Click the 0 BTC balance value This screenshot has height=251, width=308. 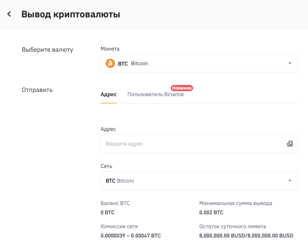[108, 213]
